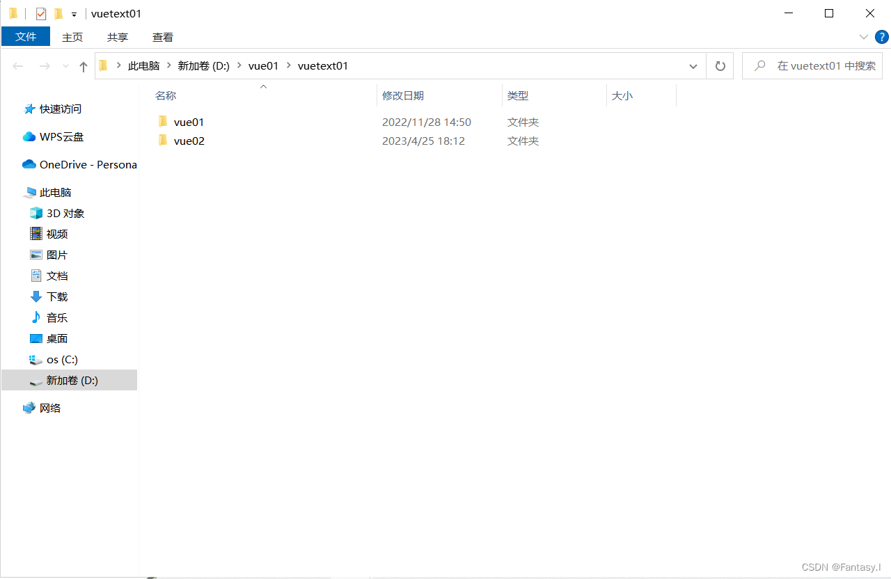Screen dimensions: 891x579
Task: Select 新加卷 (D:) in the navigation pane
Action: (x=69, y=380)
